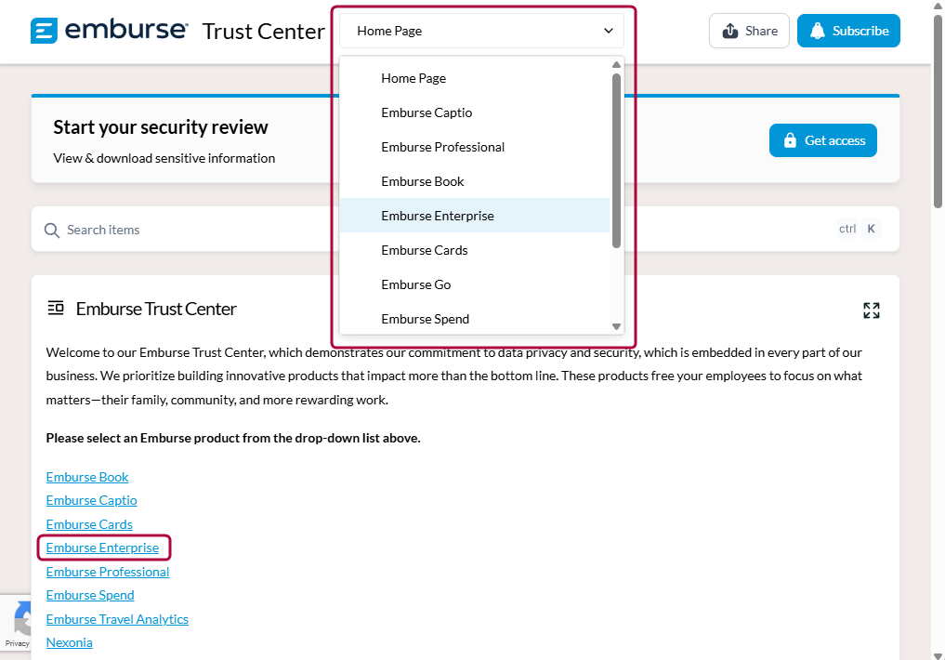This screenshot has height=660, width=945.
Task: Click the dropdown list scroll-up arrow
Action: pyautogui.click(x=616, y=65)
